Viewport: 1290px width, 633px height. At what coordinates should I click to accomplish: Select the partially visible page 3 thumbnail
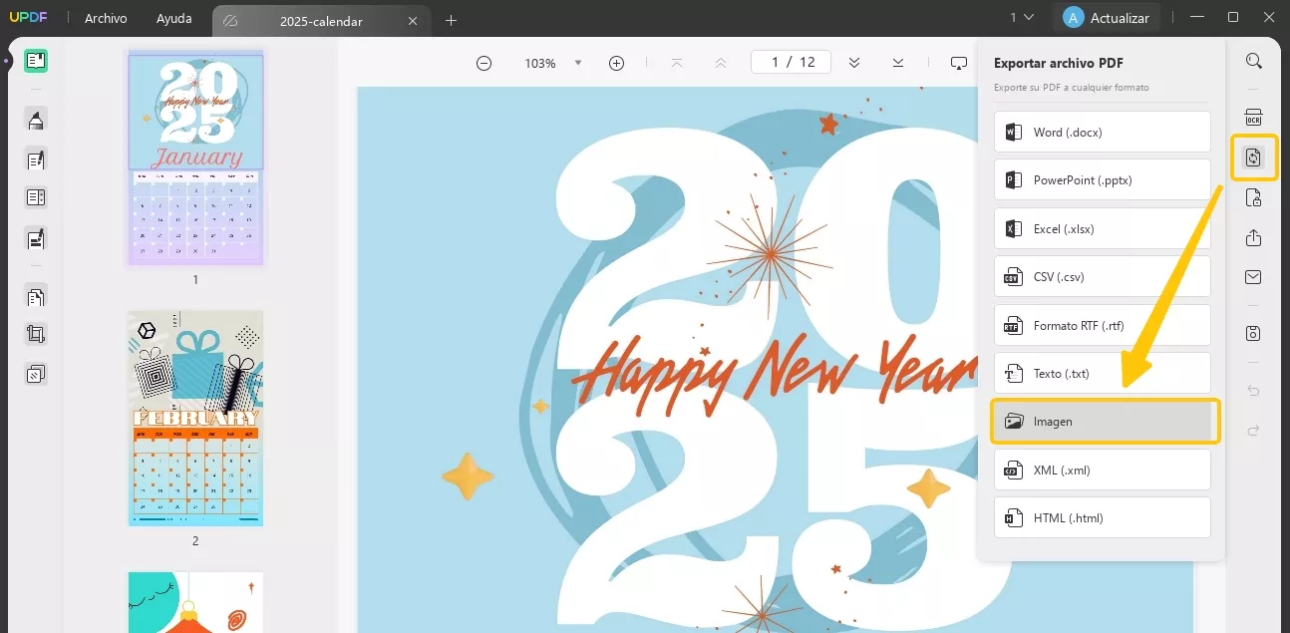(x=195, y=602)
